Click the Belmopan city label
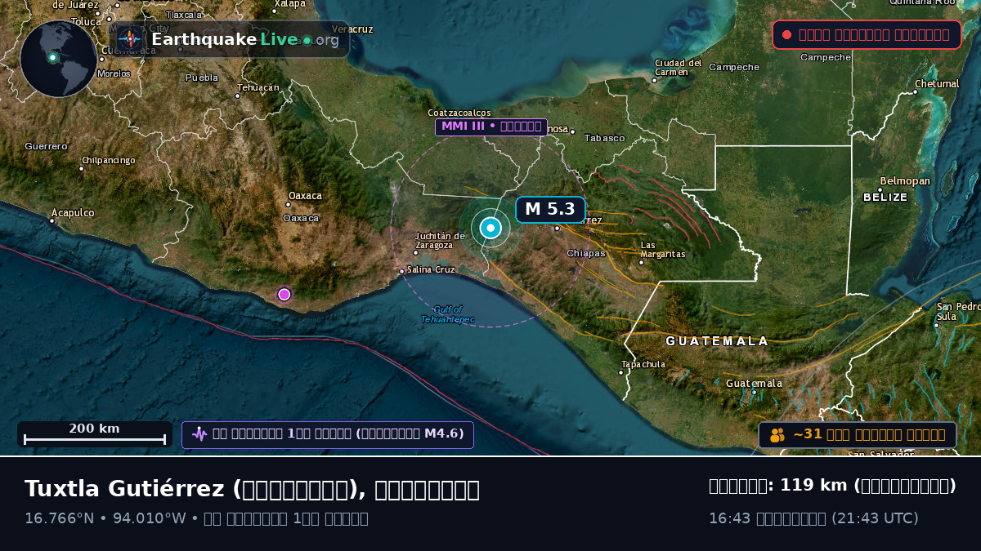This screenshot has width=981, height=551. coord(905,181)
